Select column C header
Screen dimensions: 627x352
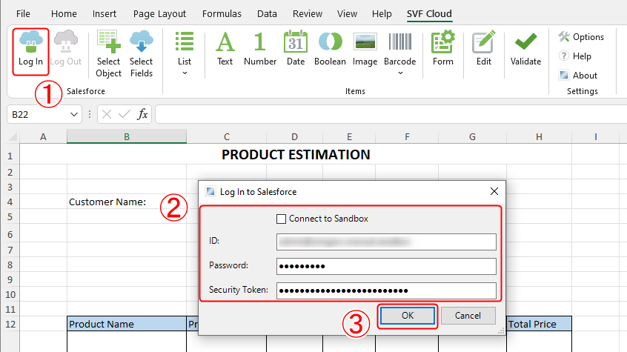[x=227, y=137]
